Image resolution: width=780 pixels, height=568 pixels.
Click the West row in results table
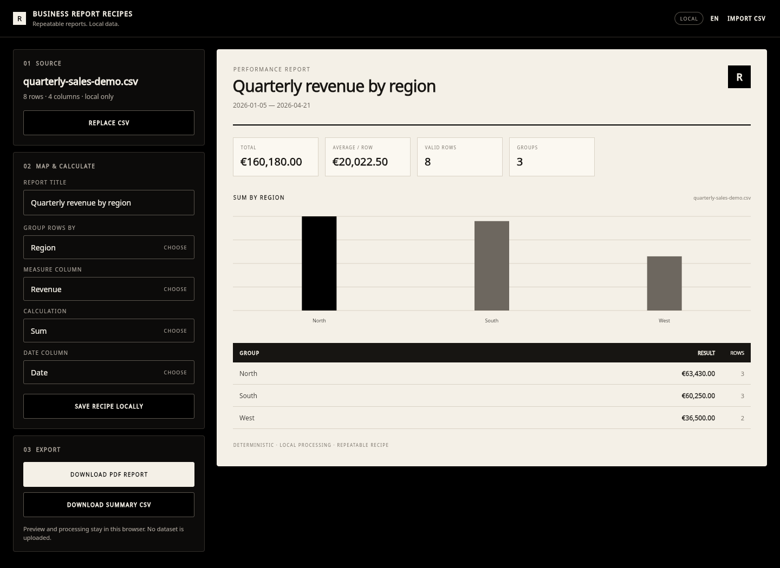pos(492,418)
